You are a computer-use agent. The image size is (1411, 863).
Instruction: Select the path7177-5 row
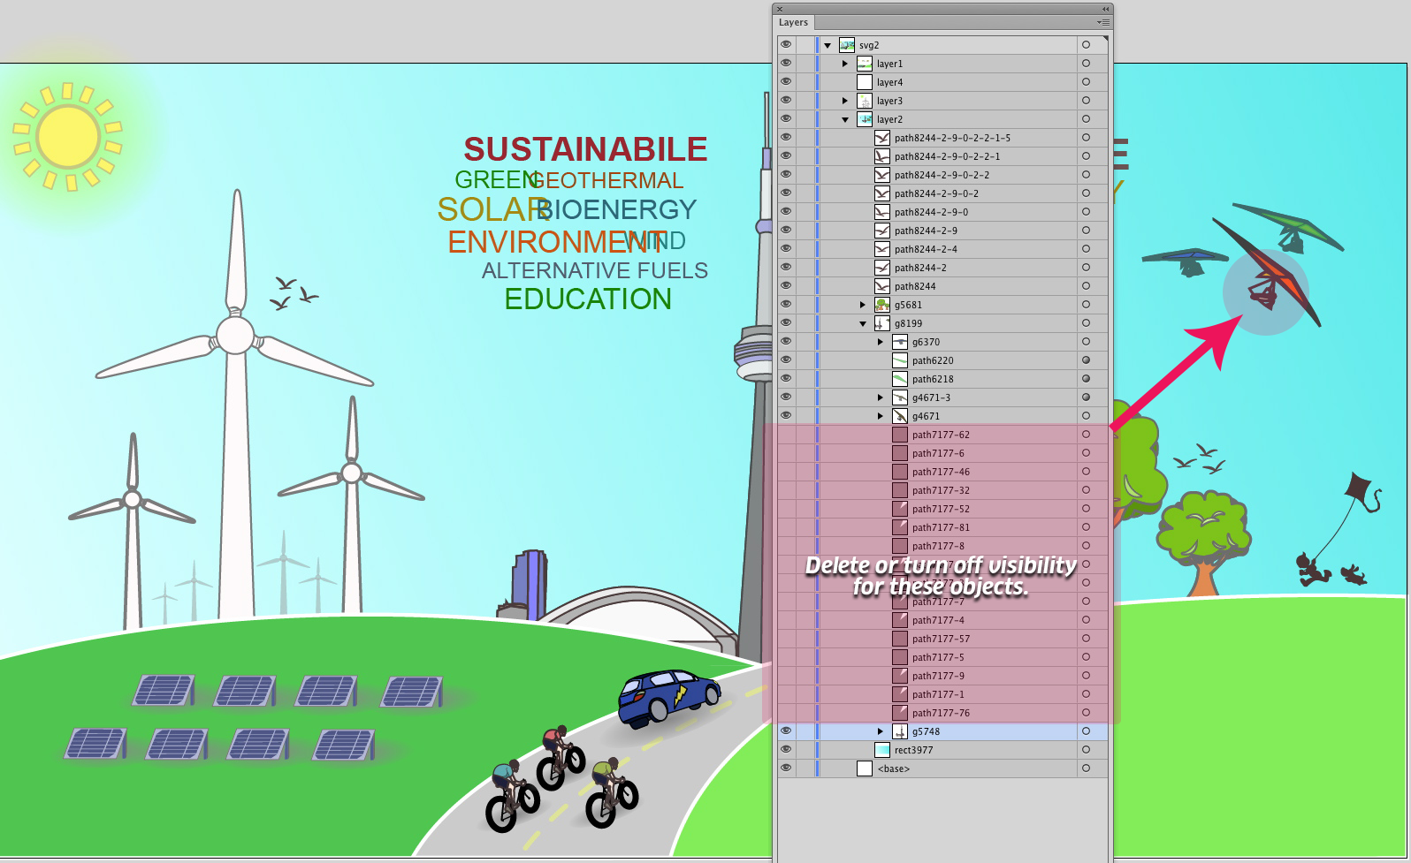[x=942, y=657]
